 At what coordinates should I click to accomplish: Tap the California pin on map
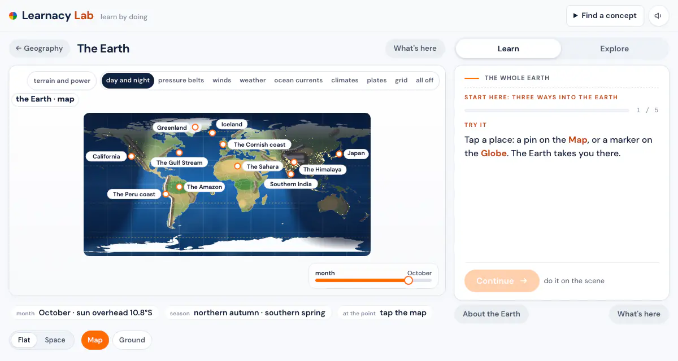(131, 156)
